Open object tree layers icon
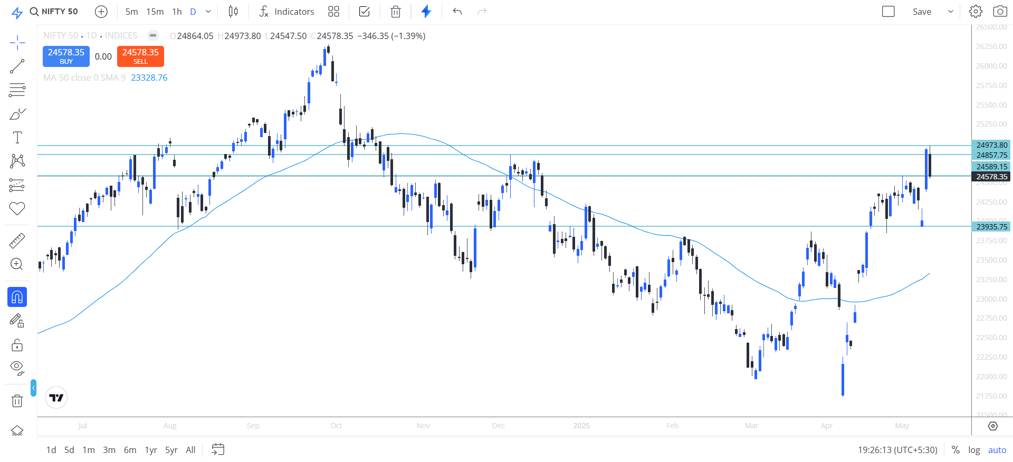1013x462 pixels. click(17, 431)
